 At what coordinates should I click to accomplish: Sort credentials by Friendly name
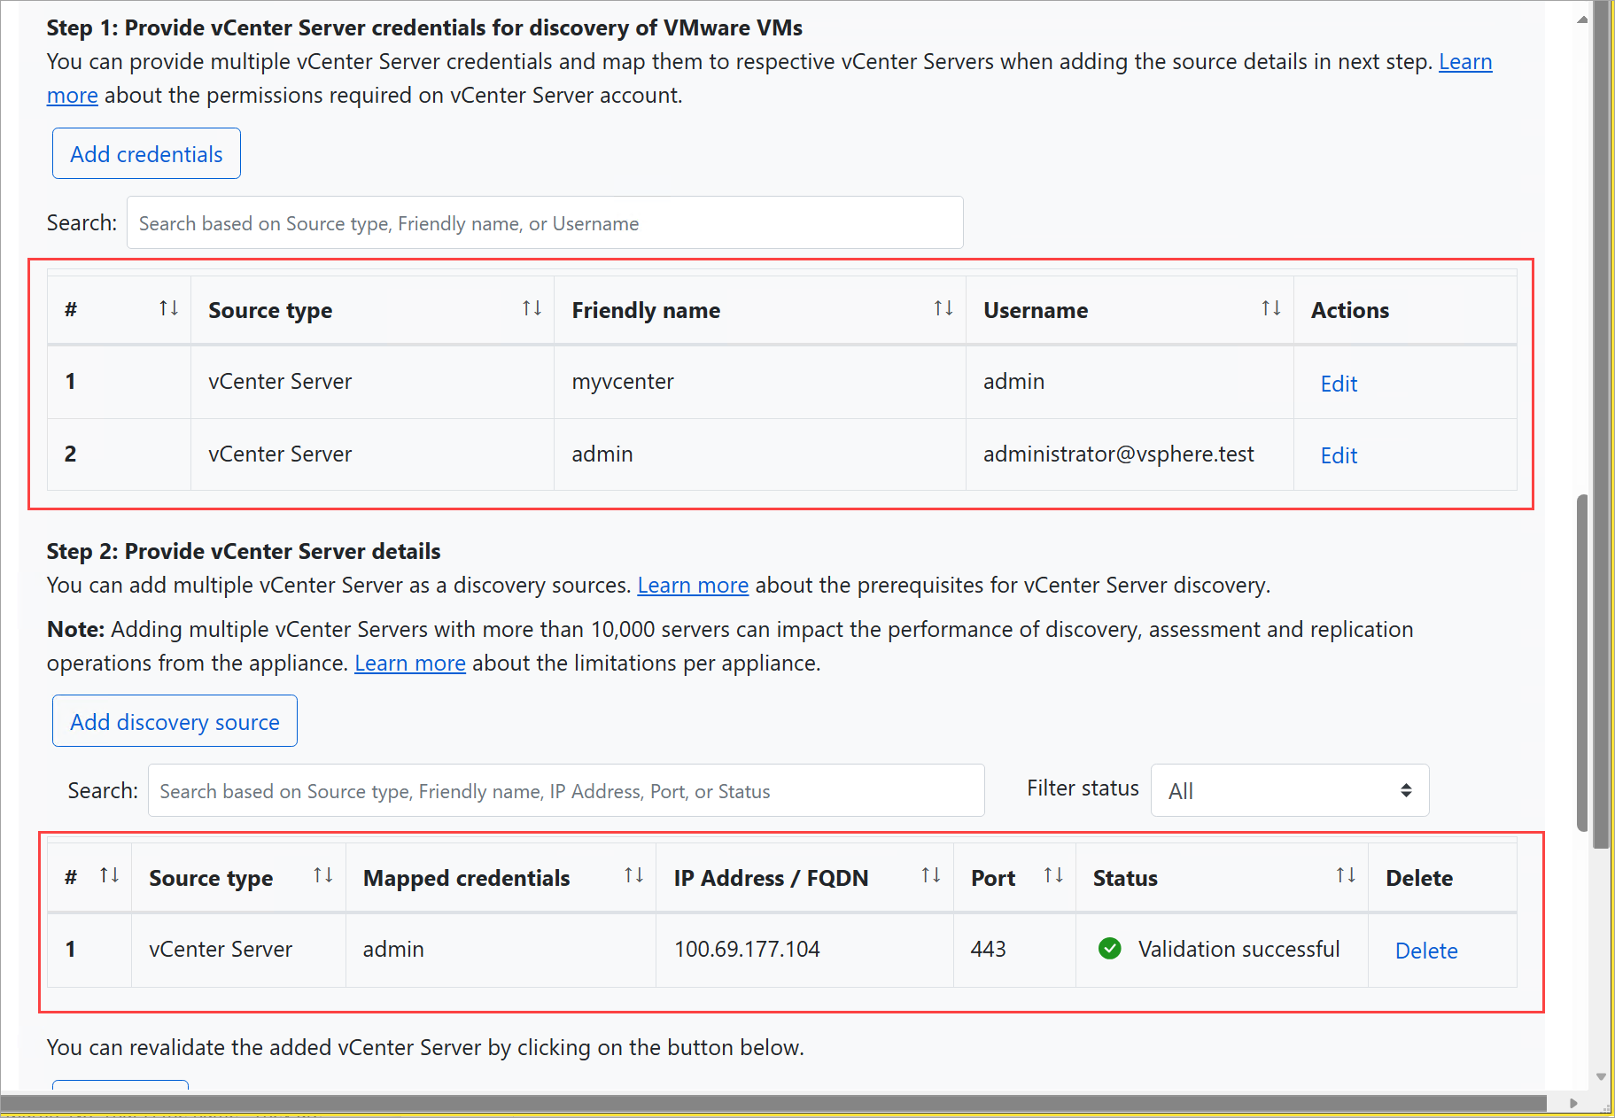pyautogui.click(x=943, y=308)
